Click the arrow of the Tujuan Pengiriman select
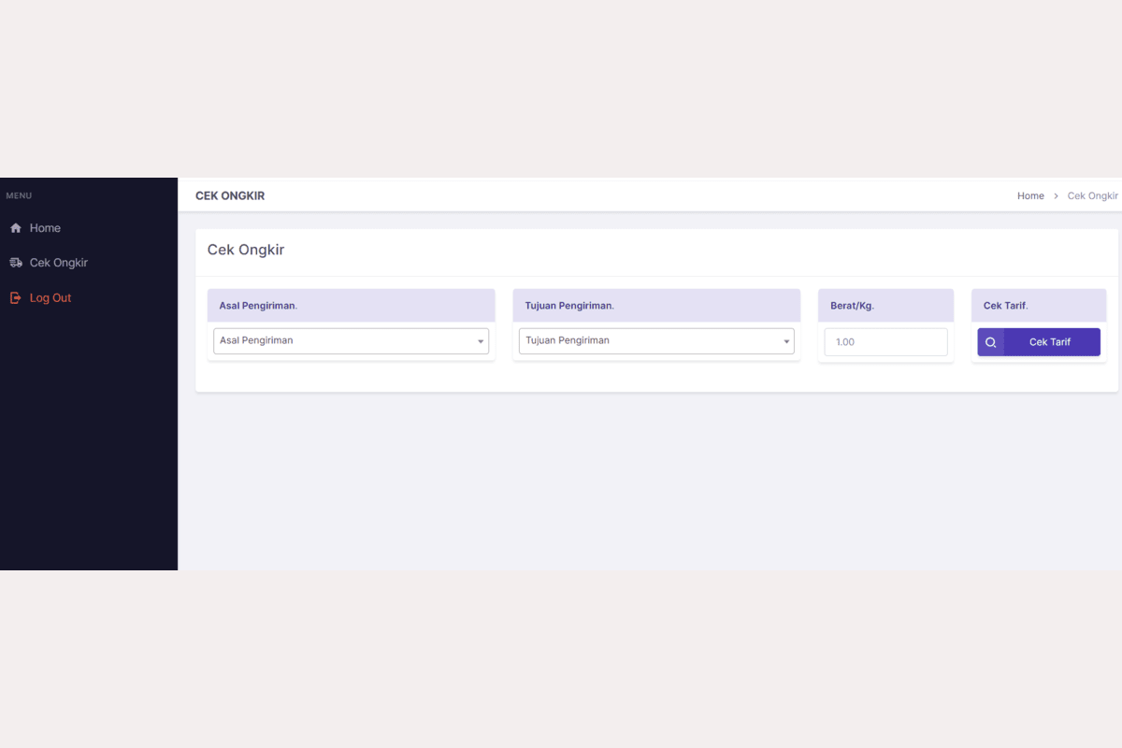The image size is (1122, 748). [786, 342]
